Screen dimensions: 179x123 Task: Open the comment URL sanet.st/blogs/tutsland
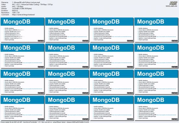[23, 15]
